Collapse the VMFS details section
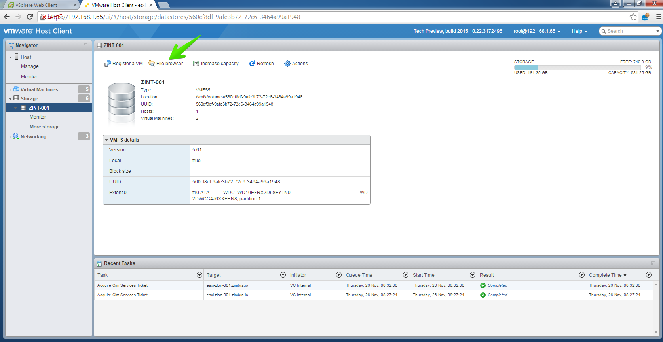The height and width of the screenshot is (342, 663). [106, 140]
